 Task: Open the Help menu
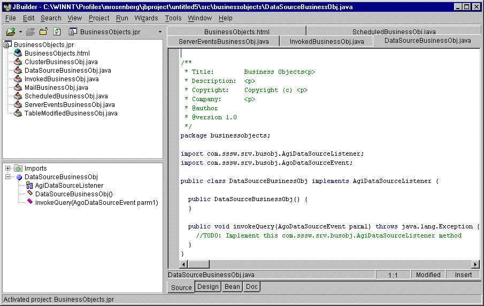225,18
